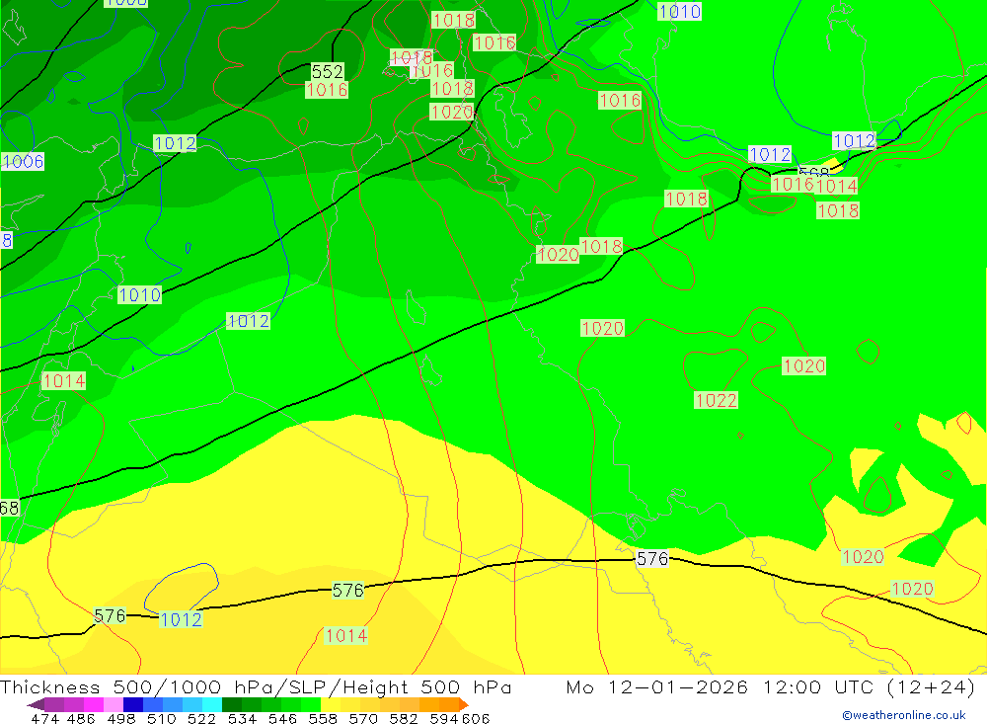Pick the dark blue legend swatch

(133, 704)
